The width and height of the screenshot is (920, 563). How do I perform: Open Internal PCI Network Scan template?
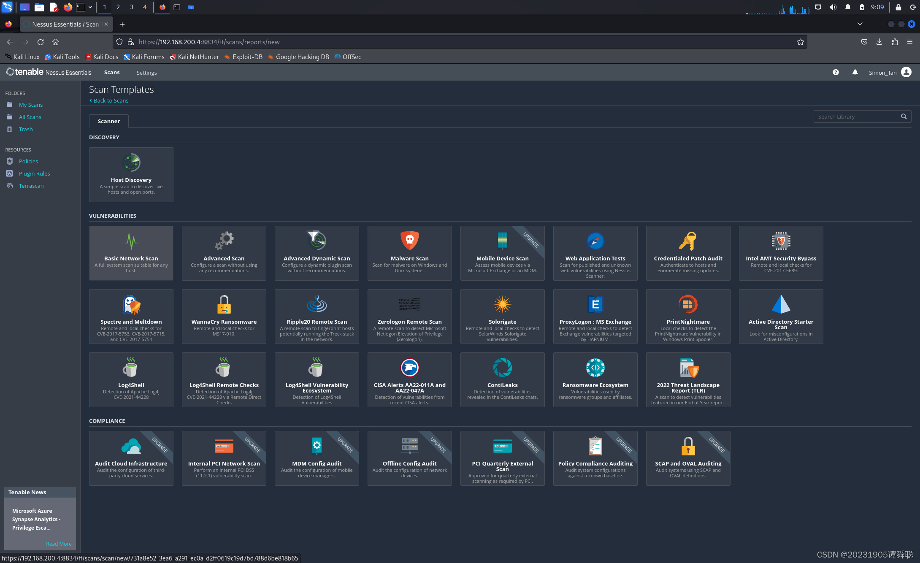tap(224, 458)
